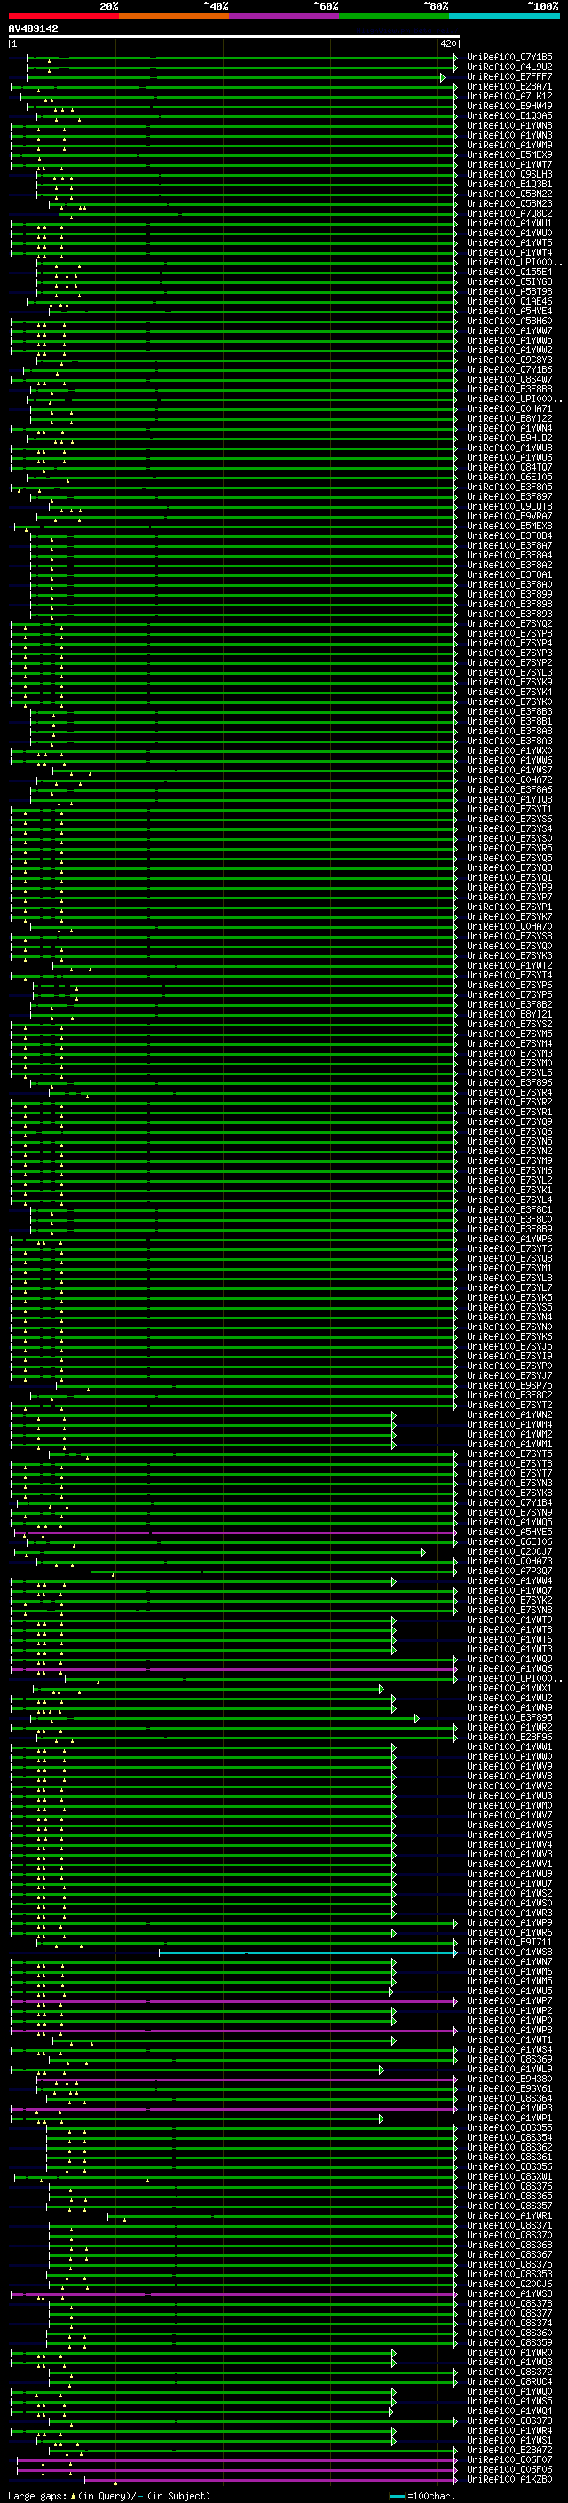The image size is (568, 2503).
Task: Select the UniRef100_A1KZB0 label
Action: click(x=509, y=2480)
